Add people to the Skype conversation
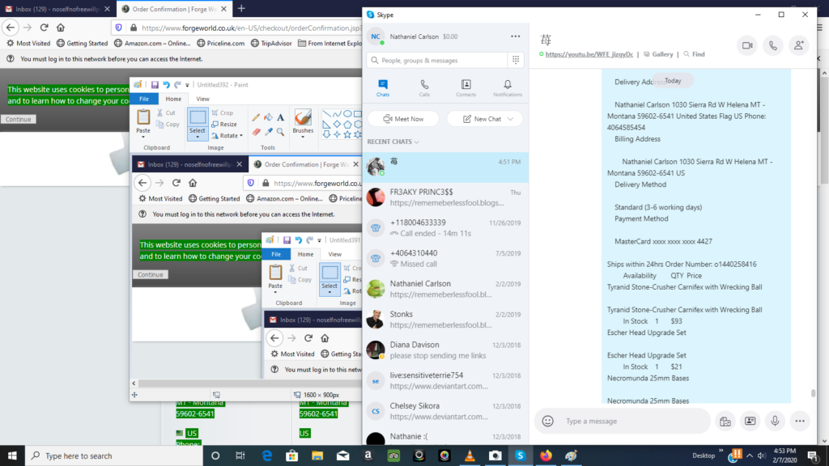This screenshot has width=829, height=466. coord(798,46)
